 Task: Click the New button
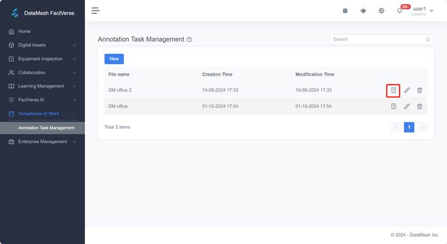pyautogui.click(x=114, y=59)
